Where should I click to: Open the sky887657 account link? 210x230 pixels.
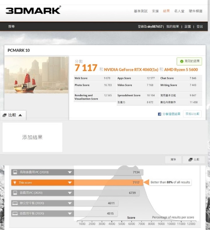[155, 27]
